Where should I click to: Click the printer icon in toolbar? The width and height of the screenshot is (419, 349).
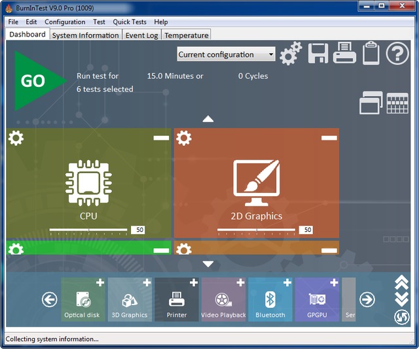pos(344,54)
